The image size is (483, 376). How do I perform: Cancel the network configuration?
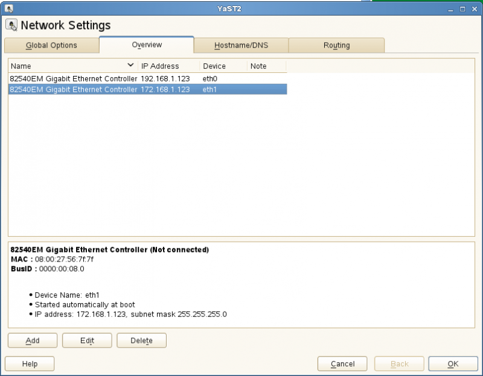point(342,363)
